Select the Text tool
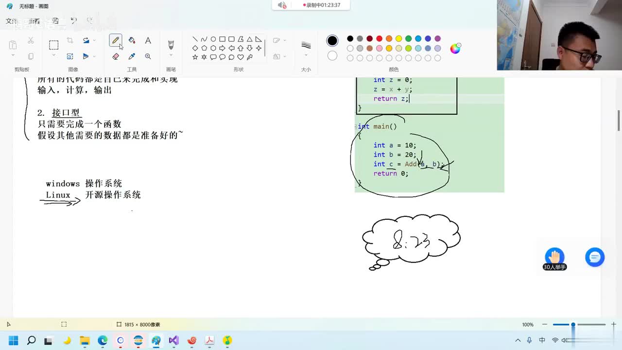 [148, 40]
